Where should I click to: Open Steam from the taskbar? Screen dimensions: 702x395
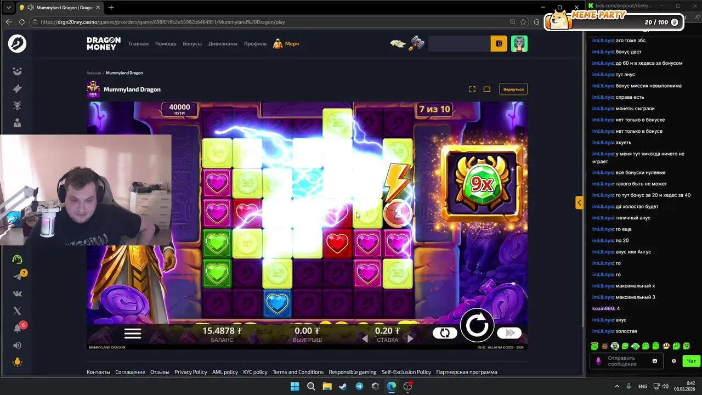click(x=343, y=386)
